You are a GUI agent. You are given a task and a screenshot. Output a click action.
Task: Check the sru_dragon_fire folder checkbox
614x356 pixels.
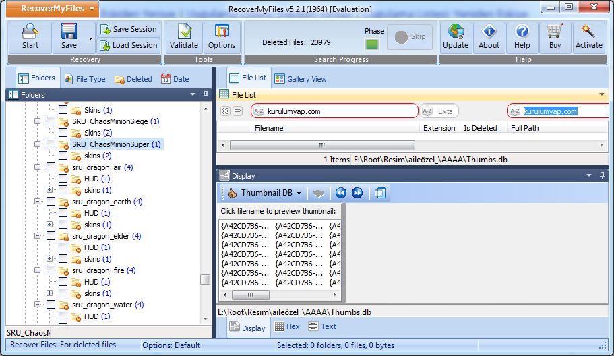pyautogui.click(x=51, y=270)
